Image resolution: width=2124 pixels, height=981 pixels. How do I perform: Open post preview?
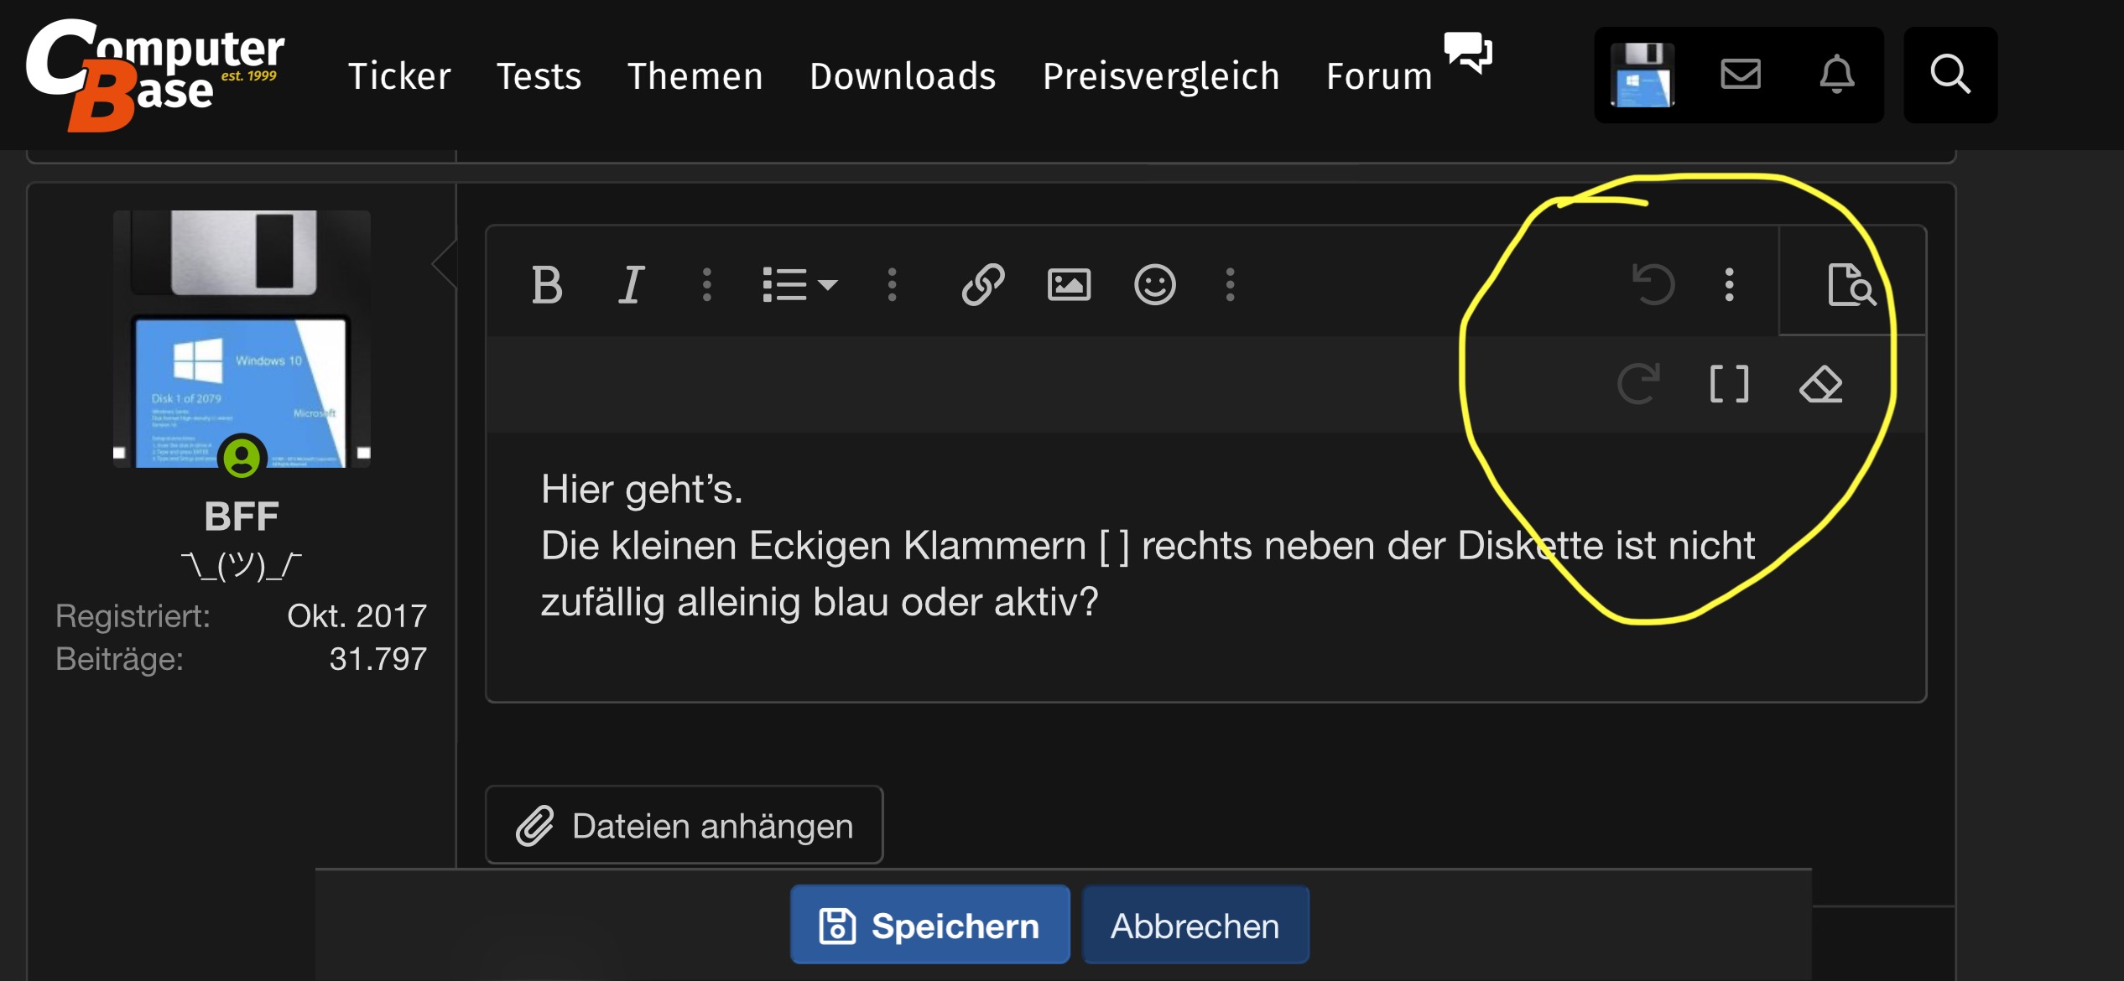click(1851, 285)
